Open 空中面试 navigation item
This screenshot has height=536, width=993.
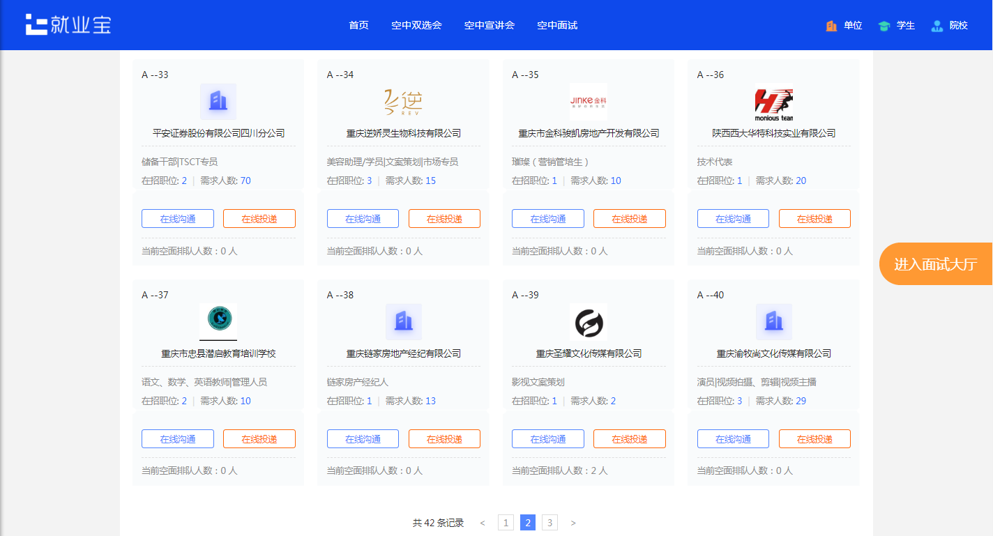point(557,25)
